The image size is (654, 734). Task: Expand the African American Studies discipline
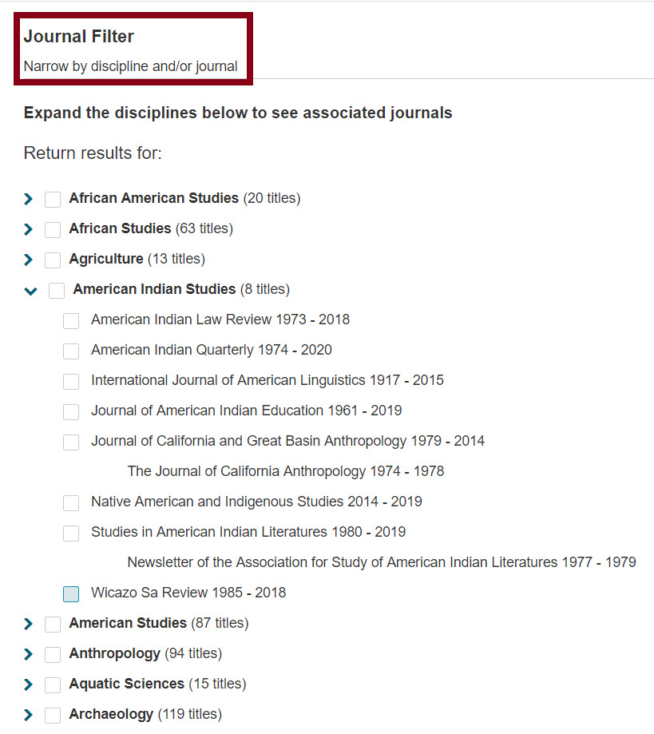29,199
